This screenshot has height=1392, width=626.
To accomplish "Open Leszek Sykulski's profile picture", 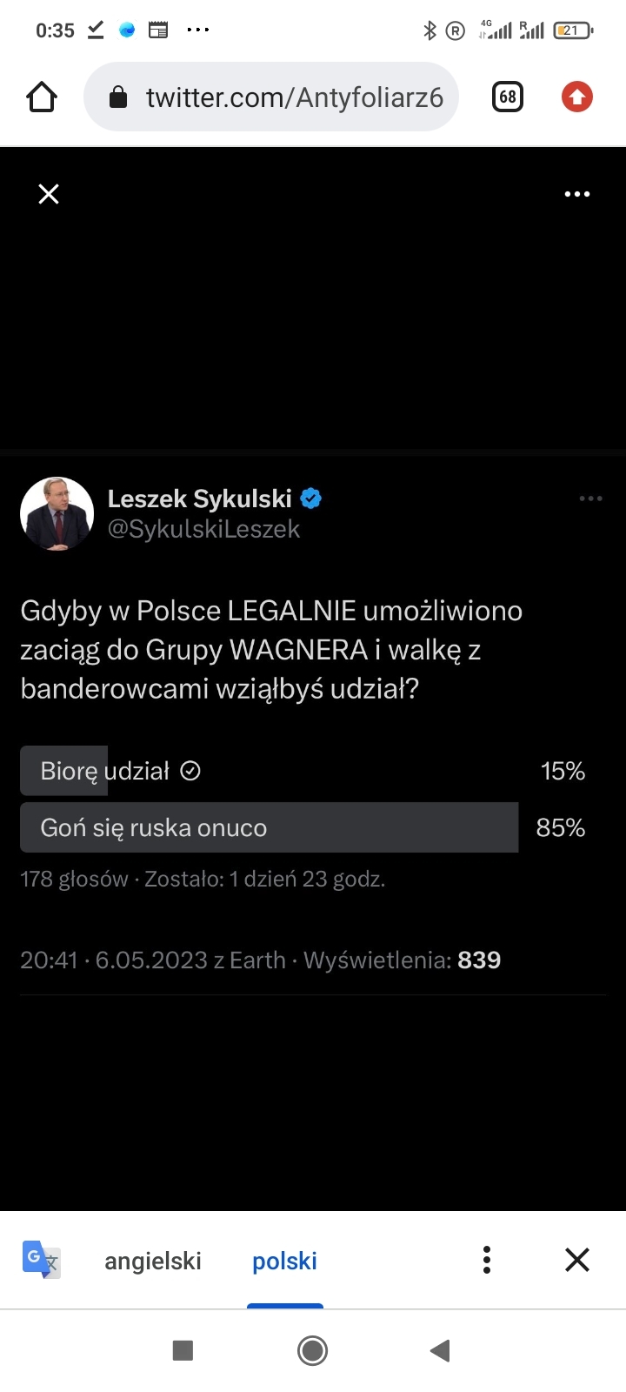I will [x=57, y=513].
